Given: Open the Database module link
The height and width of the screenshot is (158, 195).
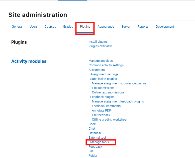Looking at the screenshot, I should pos(95,133).
